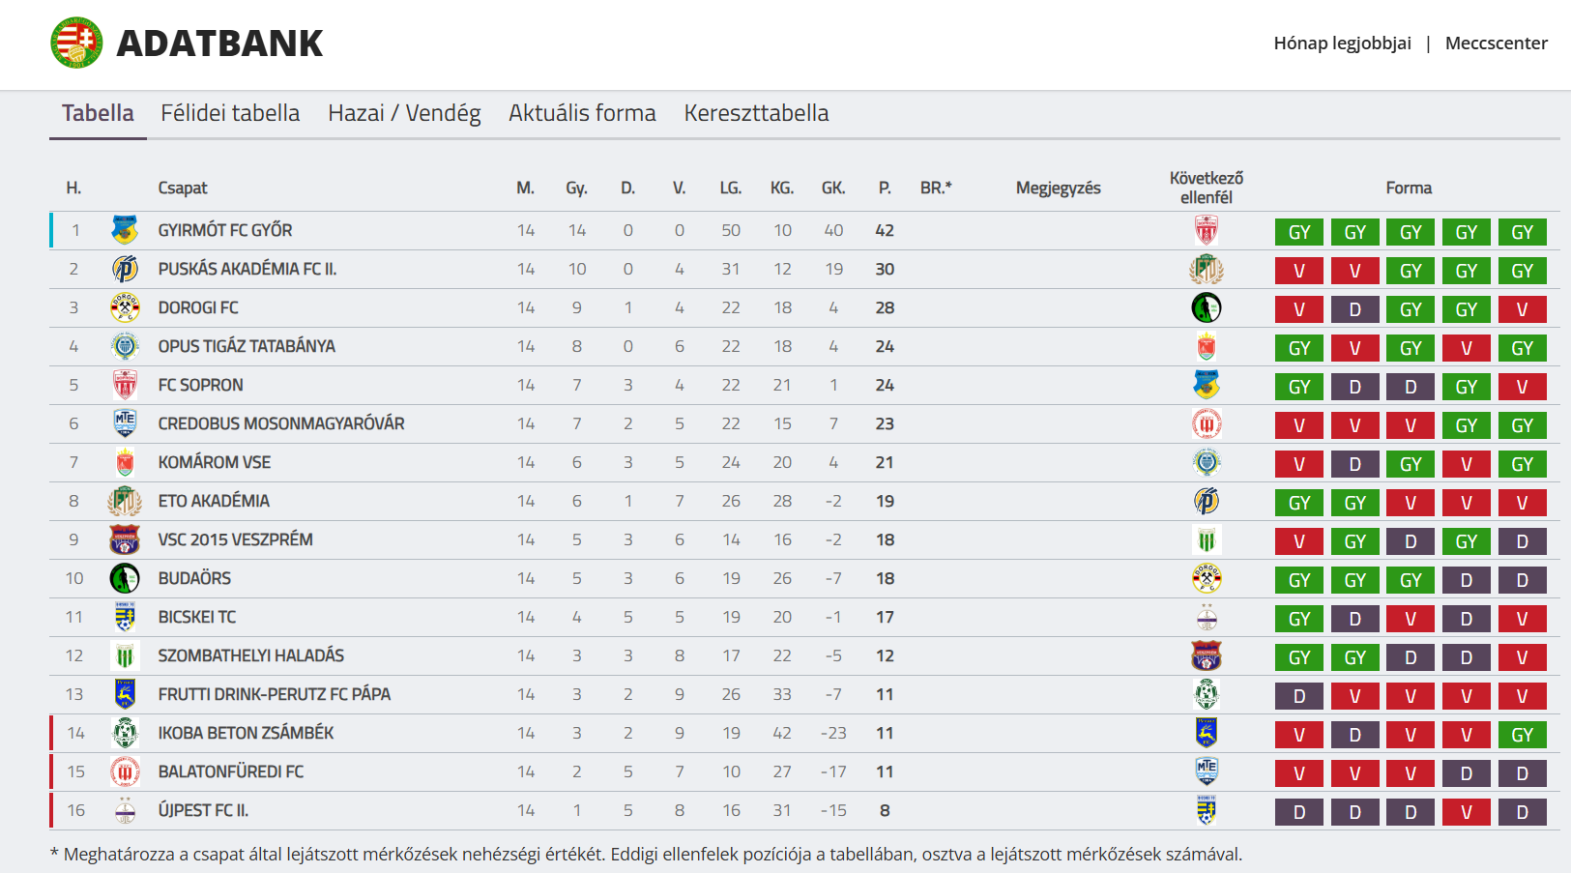The height and width of the screenshot is (873, 1571).
Task: Open the Hónap legjobbjai link
Action: [x=1342, y=44]
